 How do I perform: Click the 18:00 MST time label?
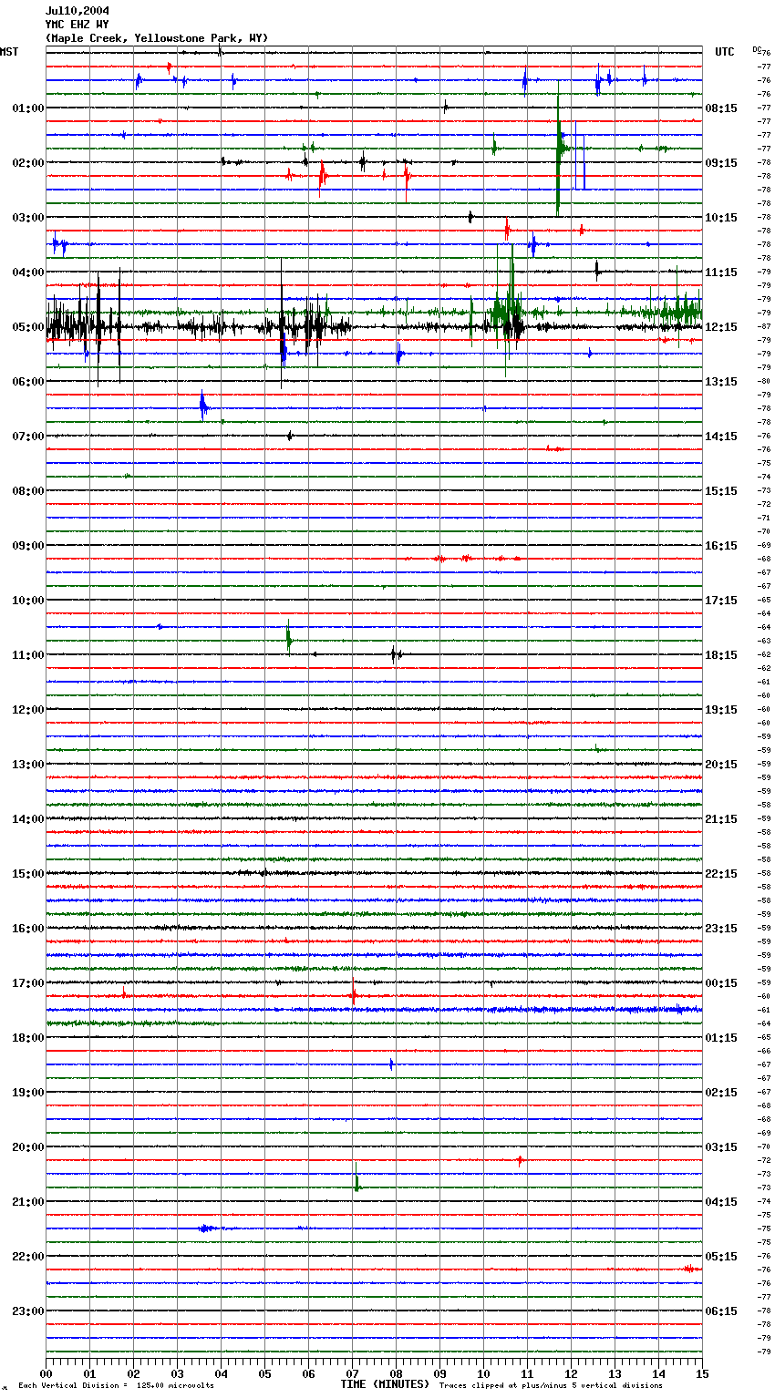[x=28, y=1038]
